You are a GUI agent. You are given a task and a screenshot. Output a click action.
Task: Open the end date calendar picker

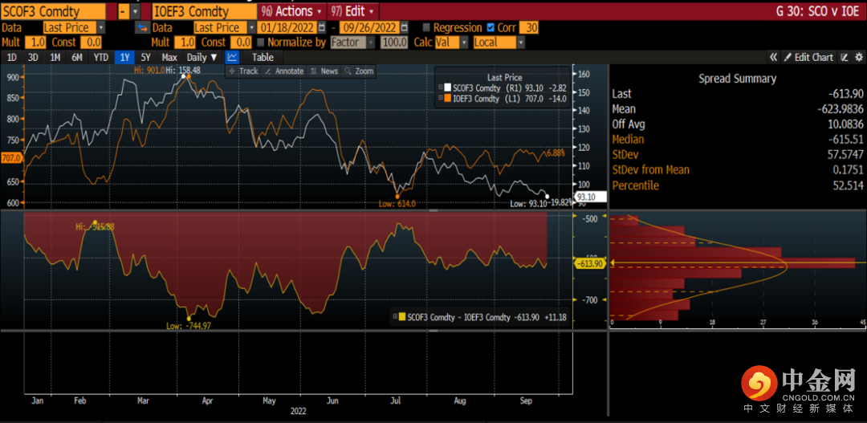[x=405, y=27]
